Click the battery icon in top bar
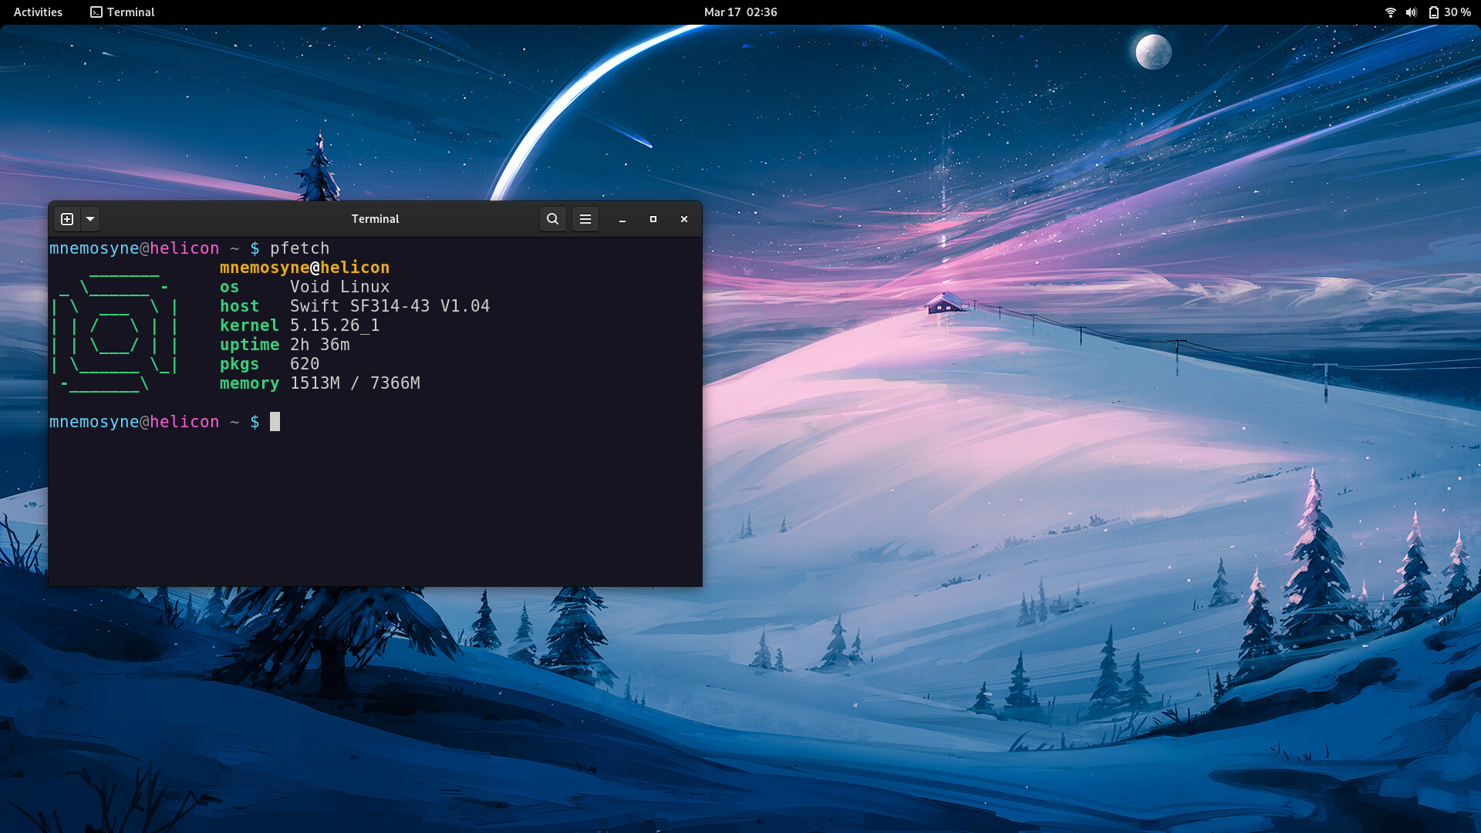The width and height of the screenshot is (1481, 833). click(1433, 12)
